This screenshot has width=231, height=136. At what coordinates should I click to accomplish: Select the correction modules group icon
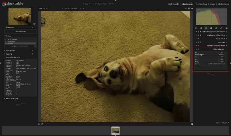(x=221, y=28)
